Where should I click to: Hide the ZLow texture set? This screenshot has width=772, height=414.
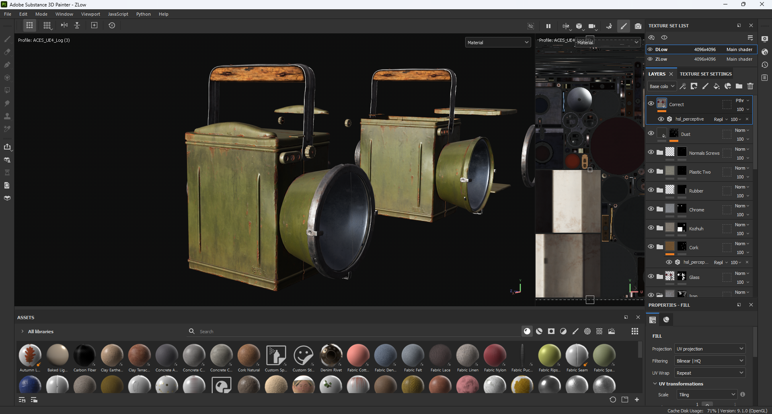click(650, 59)
